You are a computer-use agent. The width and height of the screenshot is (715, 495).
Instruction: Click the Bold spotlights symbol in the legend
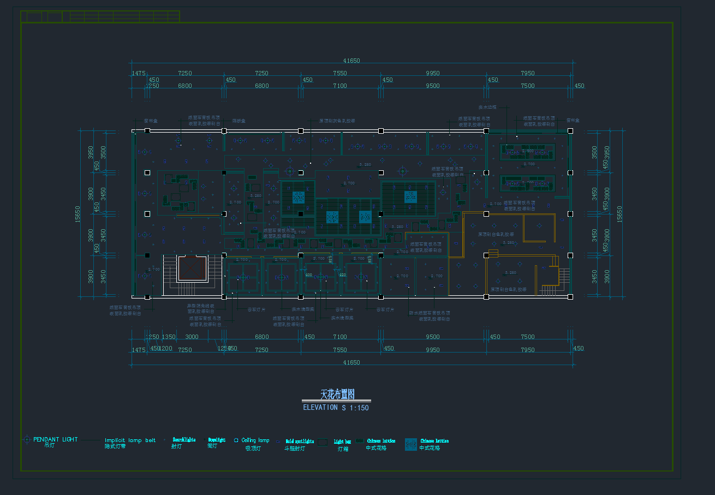[x=278, y=442]
